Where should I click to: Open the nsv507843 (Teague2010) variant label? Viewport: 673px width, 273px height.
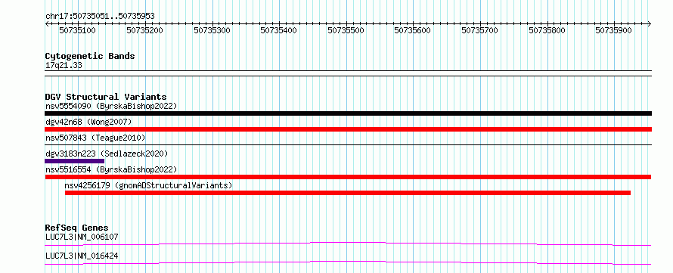pyautogui.click(x=95, y=138)
